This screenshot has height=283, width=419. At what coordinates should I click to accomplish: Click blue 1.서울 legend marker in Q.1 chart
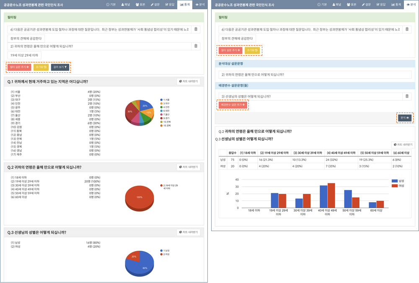click(x=161, y=100)
